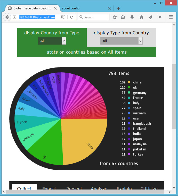The image size is (178, 196).
Task: Open the Type from Country dropdown
Action: pyautogui.click(x=121, y=41)
